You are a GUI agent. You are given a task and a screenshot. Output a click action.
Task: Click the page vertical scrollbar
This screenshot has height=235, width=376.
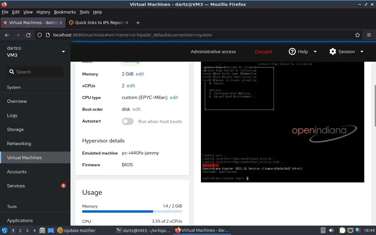tap(375, 106)
